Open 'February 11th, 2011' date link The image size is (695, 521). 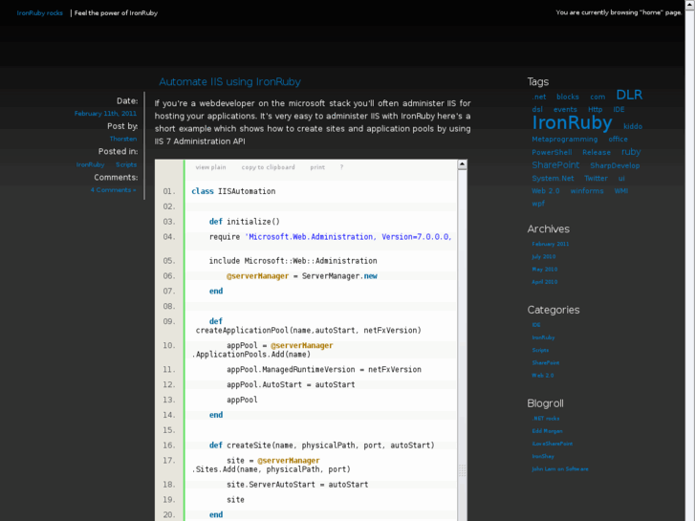[x=105, y=114]
